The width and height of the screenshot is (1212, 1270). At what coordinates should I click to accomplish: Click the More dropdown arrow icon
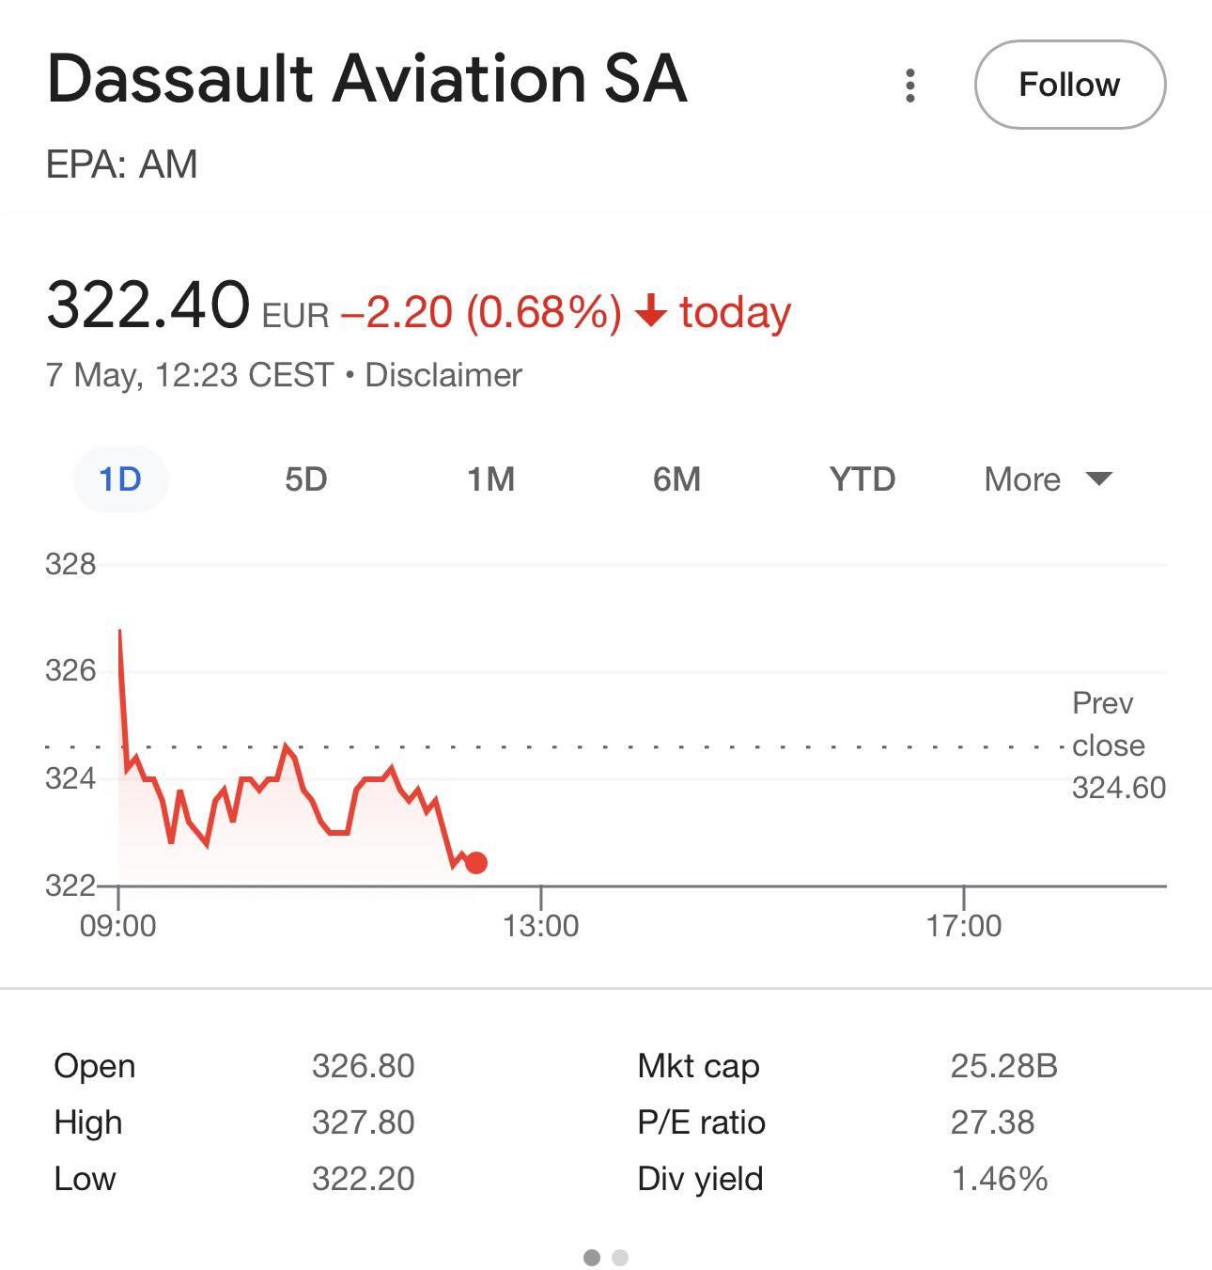[1098, 478]
